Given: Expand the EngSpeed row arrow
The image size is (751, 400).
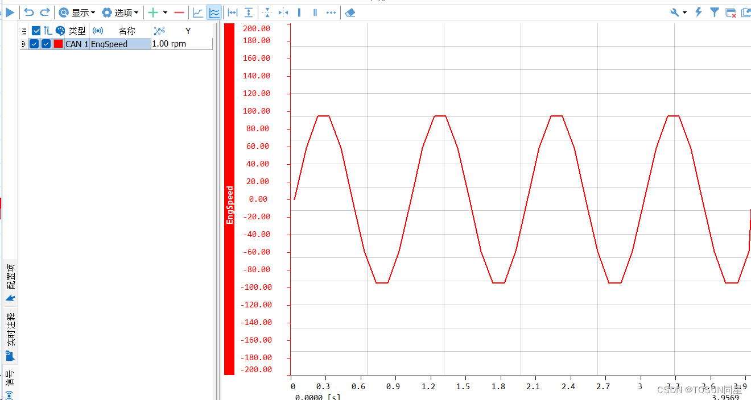Looking at the screenshot, I should (23, 44).
